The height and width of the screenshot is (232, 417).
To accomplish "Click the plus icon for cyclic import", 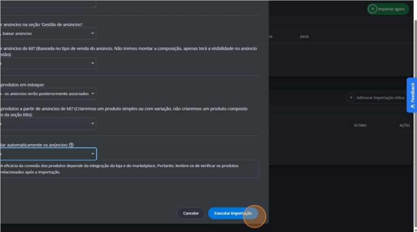I will 351,98.
